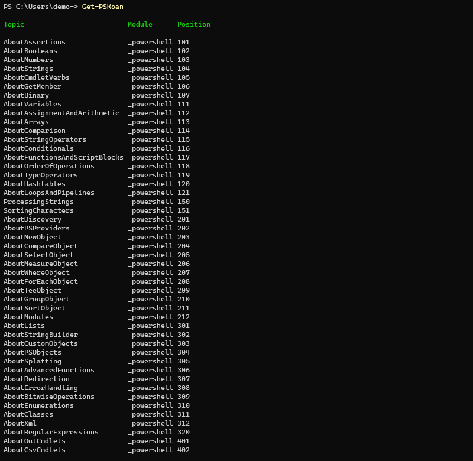
Task: Select the AboutComparison topic
Action: click(x=34, y=131)
